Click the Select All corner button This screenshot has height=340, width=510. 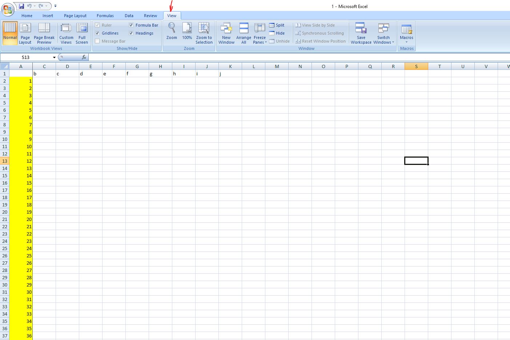point(4,66)
